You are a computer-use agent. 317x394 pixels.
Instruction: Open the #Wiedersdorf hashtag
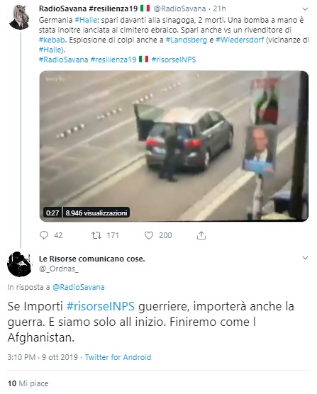[x=240, y=40]
